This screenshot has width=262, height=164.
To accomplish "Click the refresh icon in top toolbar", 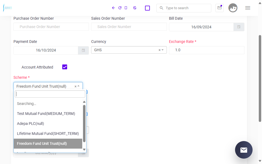I will [120, 8].
